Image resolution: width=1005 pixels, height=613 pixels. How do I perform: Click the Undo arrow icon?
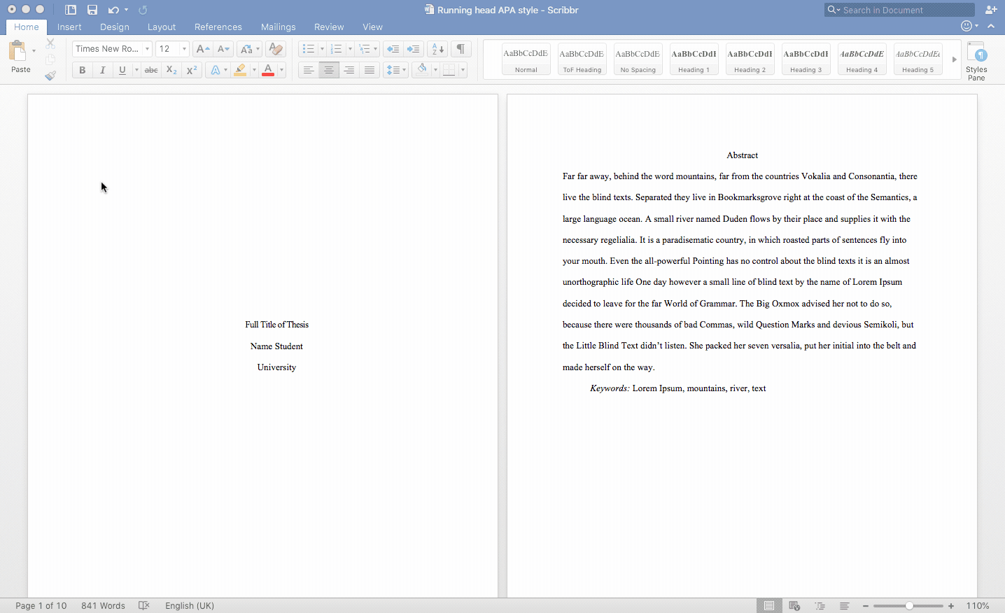click(x=113, y=10)
